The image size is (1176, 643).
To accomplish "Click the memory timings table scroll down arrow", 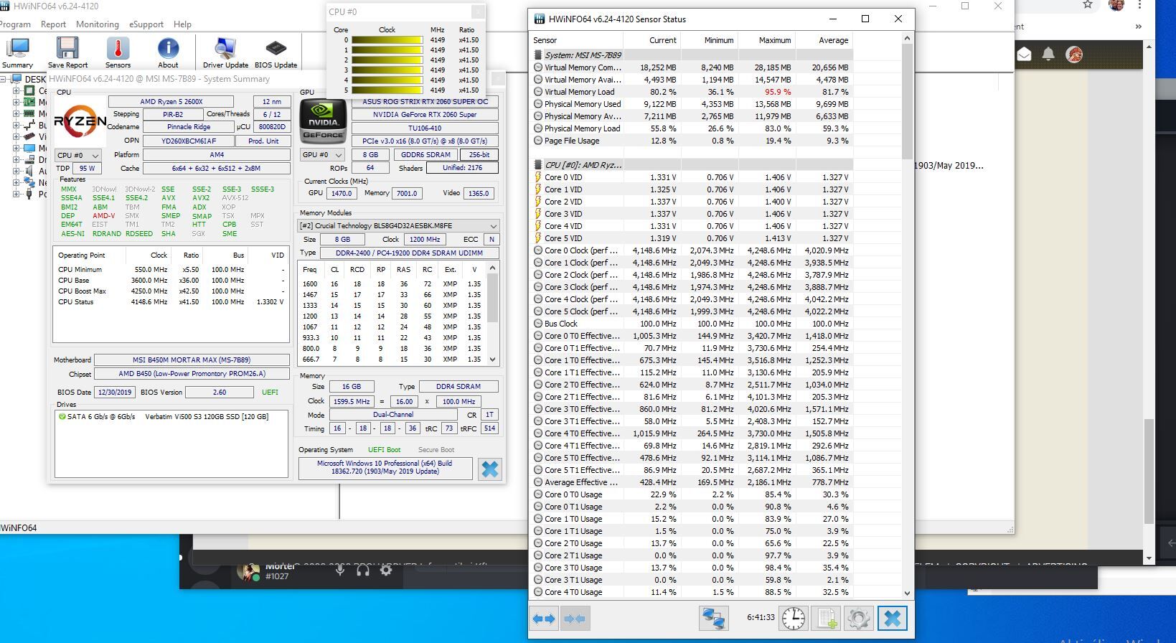I will coord(492,360).
